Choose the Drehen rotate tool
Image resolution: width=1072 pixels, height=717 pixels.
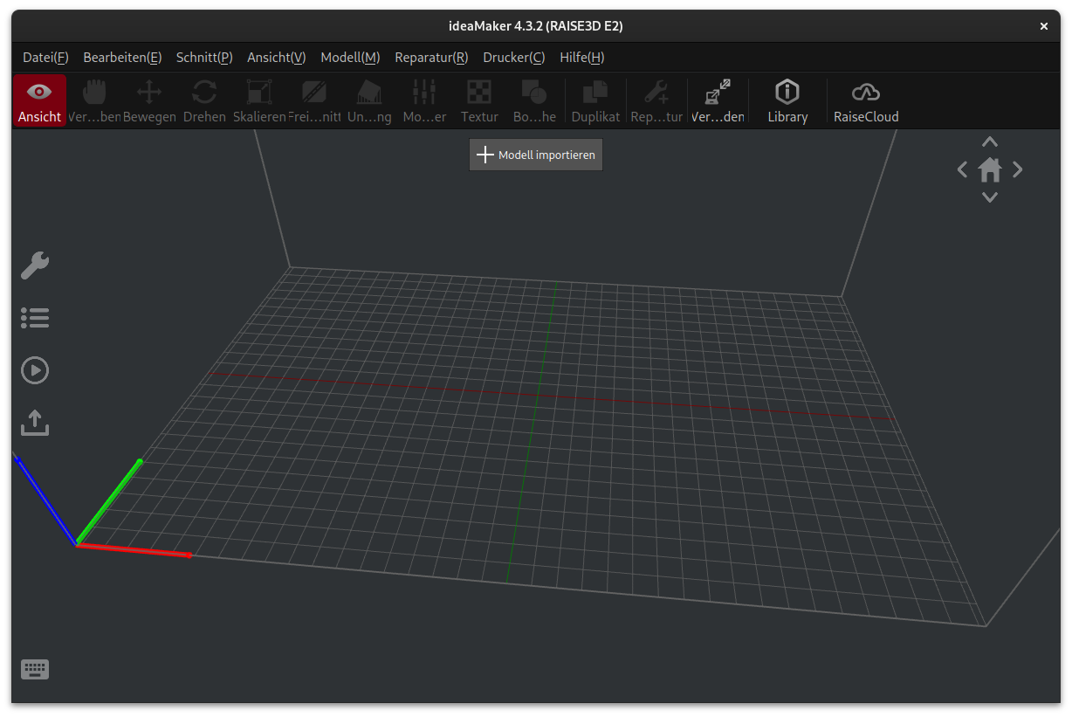[204, 100]
